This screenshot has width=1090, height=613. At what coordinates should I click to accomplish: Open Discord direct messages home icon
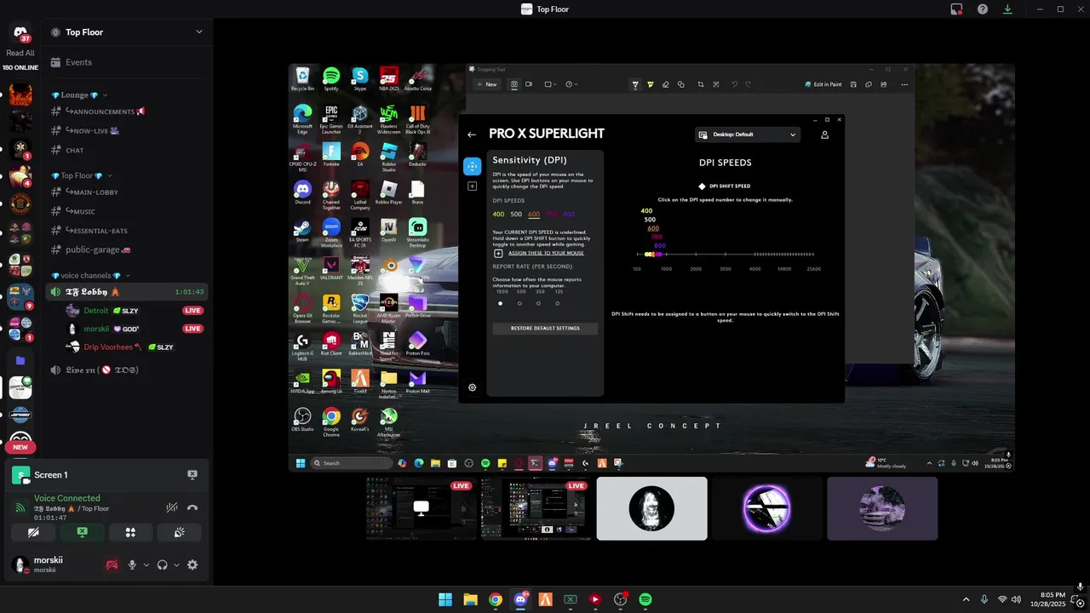[x=20, y=32]
